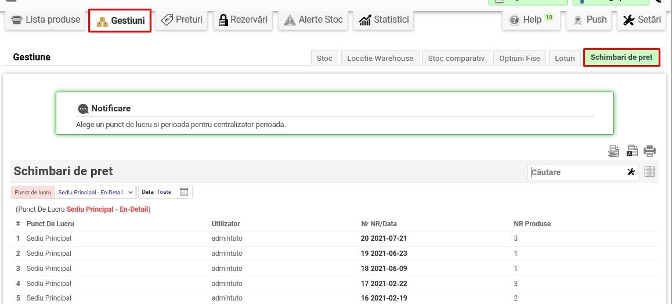The image size is (672, 304).
Task: Click Sediu Principal in row 1
Action: click(x=49, y=238)
